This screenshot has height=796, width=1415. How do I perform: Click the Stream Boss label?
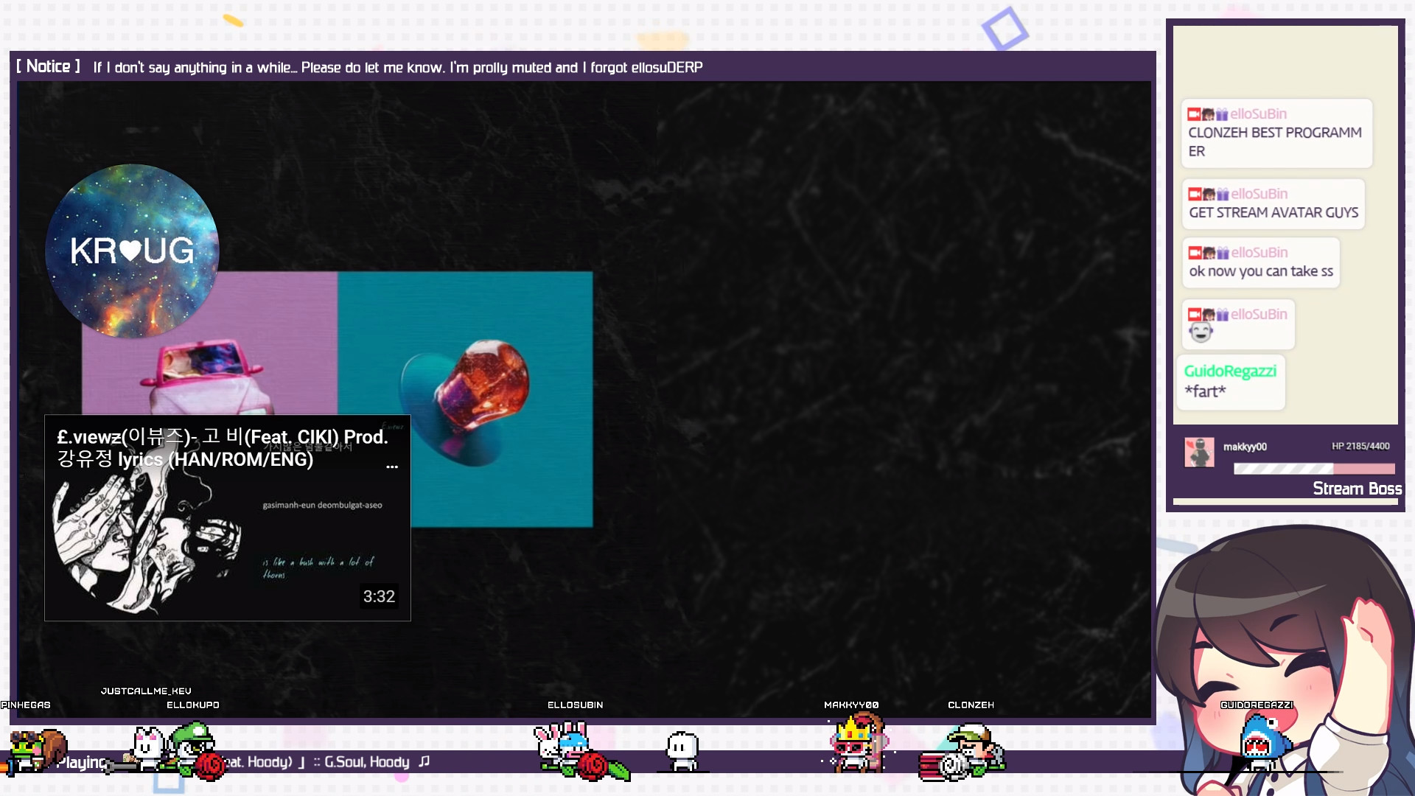[1358, 489]
